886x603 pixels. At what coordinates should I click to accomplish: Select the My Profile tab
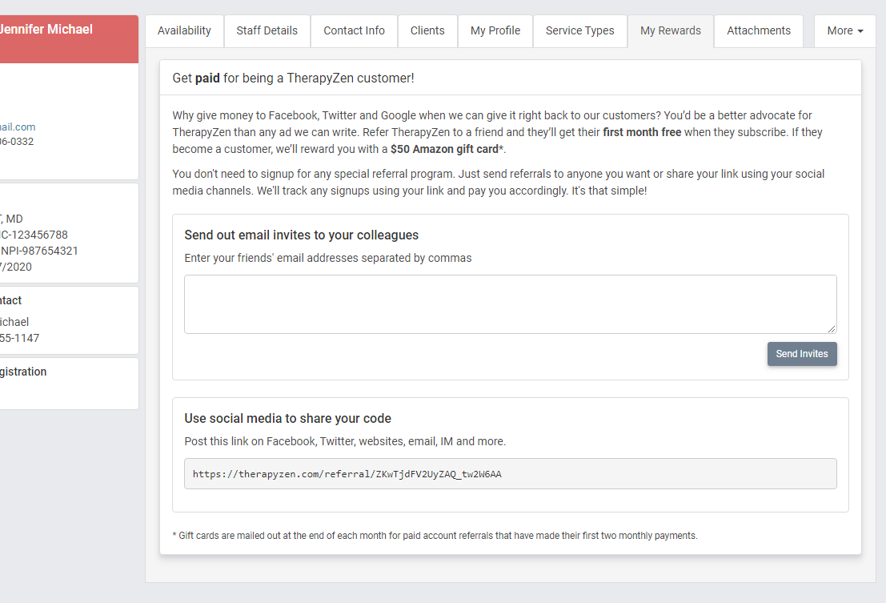[x=495, y=30]
